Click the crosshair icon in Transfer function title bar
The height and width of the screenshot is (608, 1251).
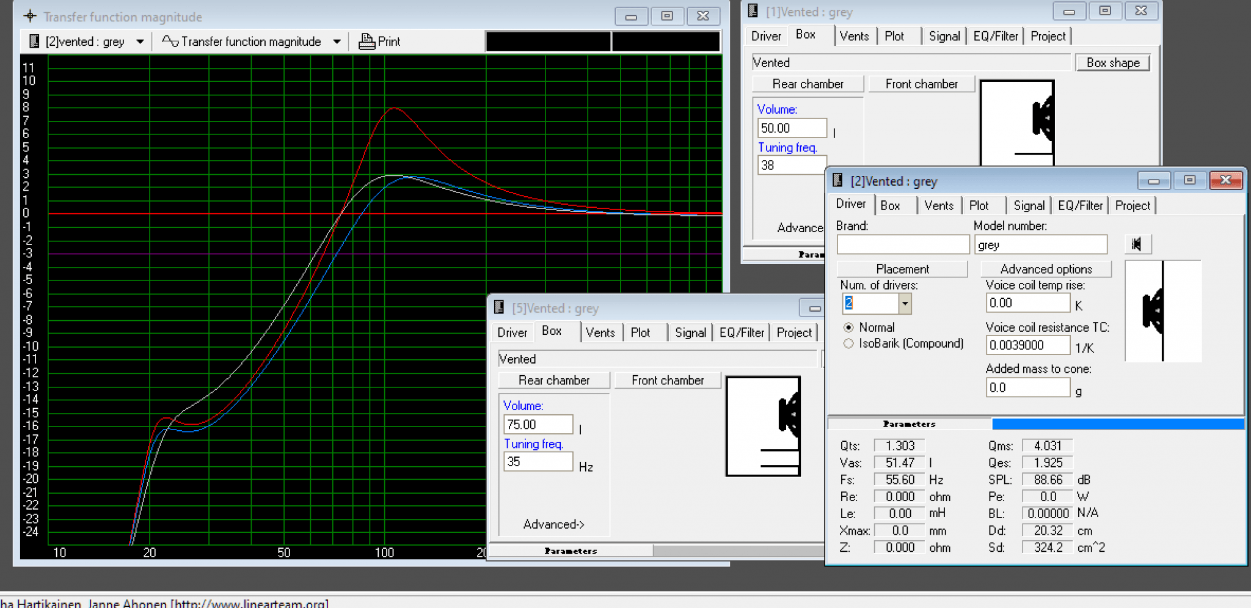[x=30, y=16]
